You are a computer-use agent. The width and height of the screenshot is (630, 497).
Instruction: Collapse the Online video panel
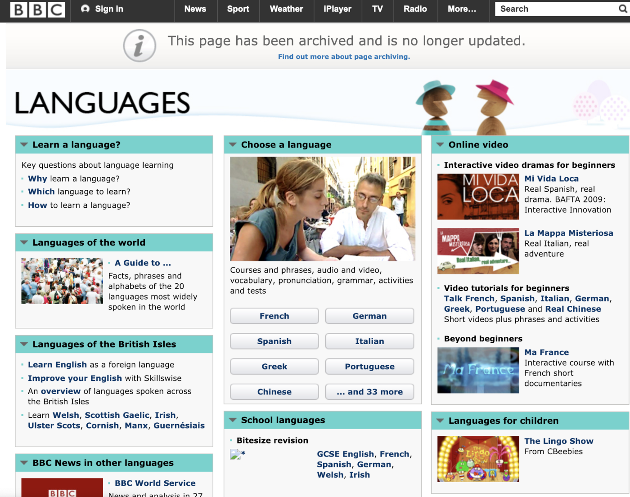440,145
